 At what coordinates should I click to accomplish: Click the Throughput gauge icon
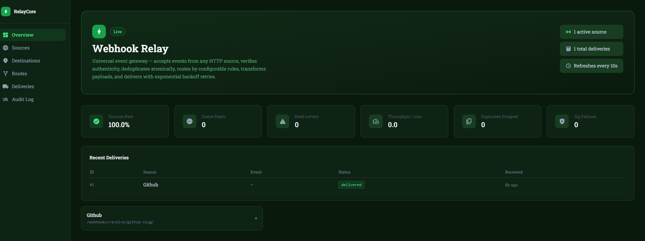(376, 121)
